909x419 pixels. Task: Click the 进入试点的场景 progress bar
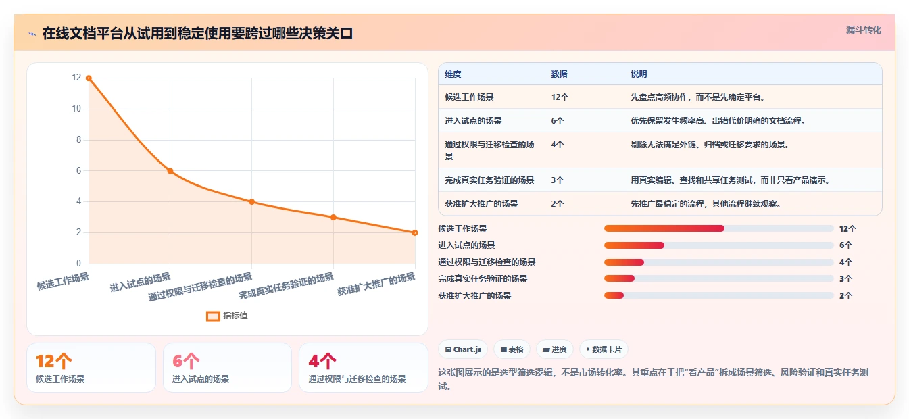719,245
